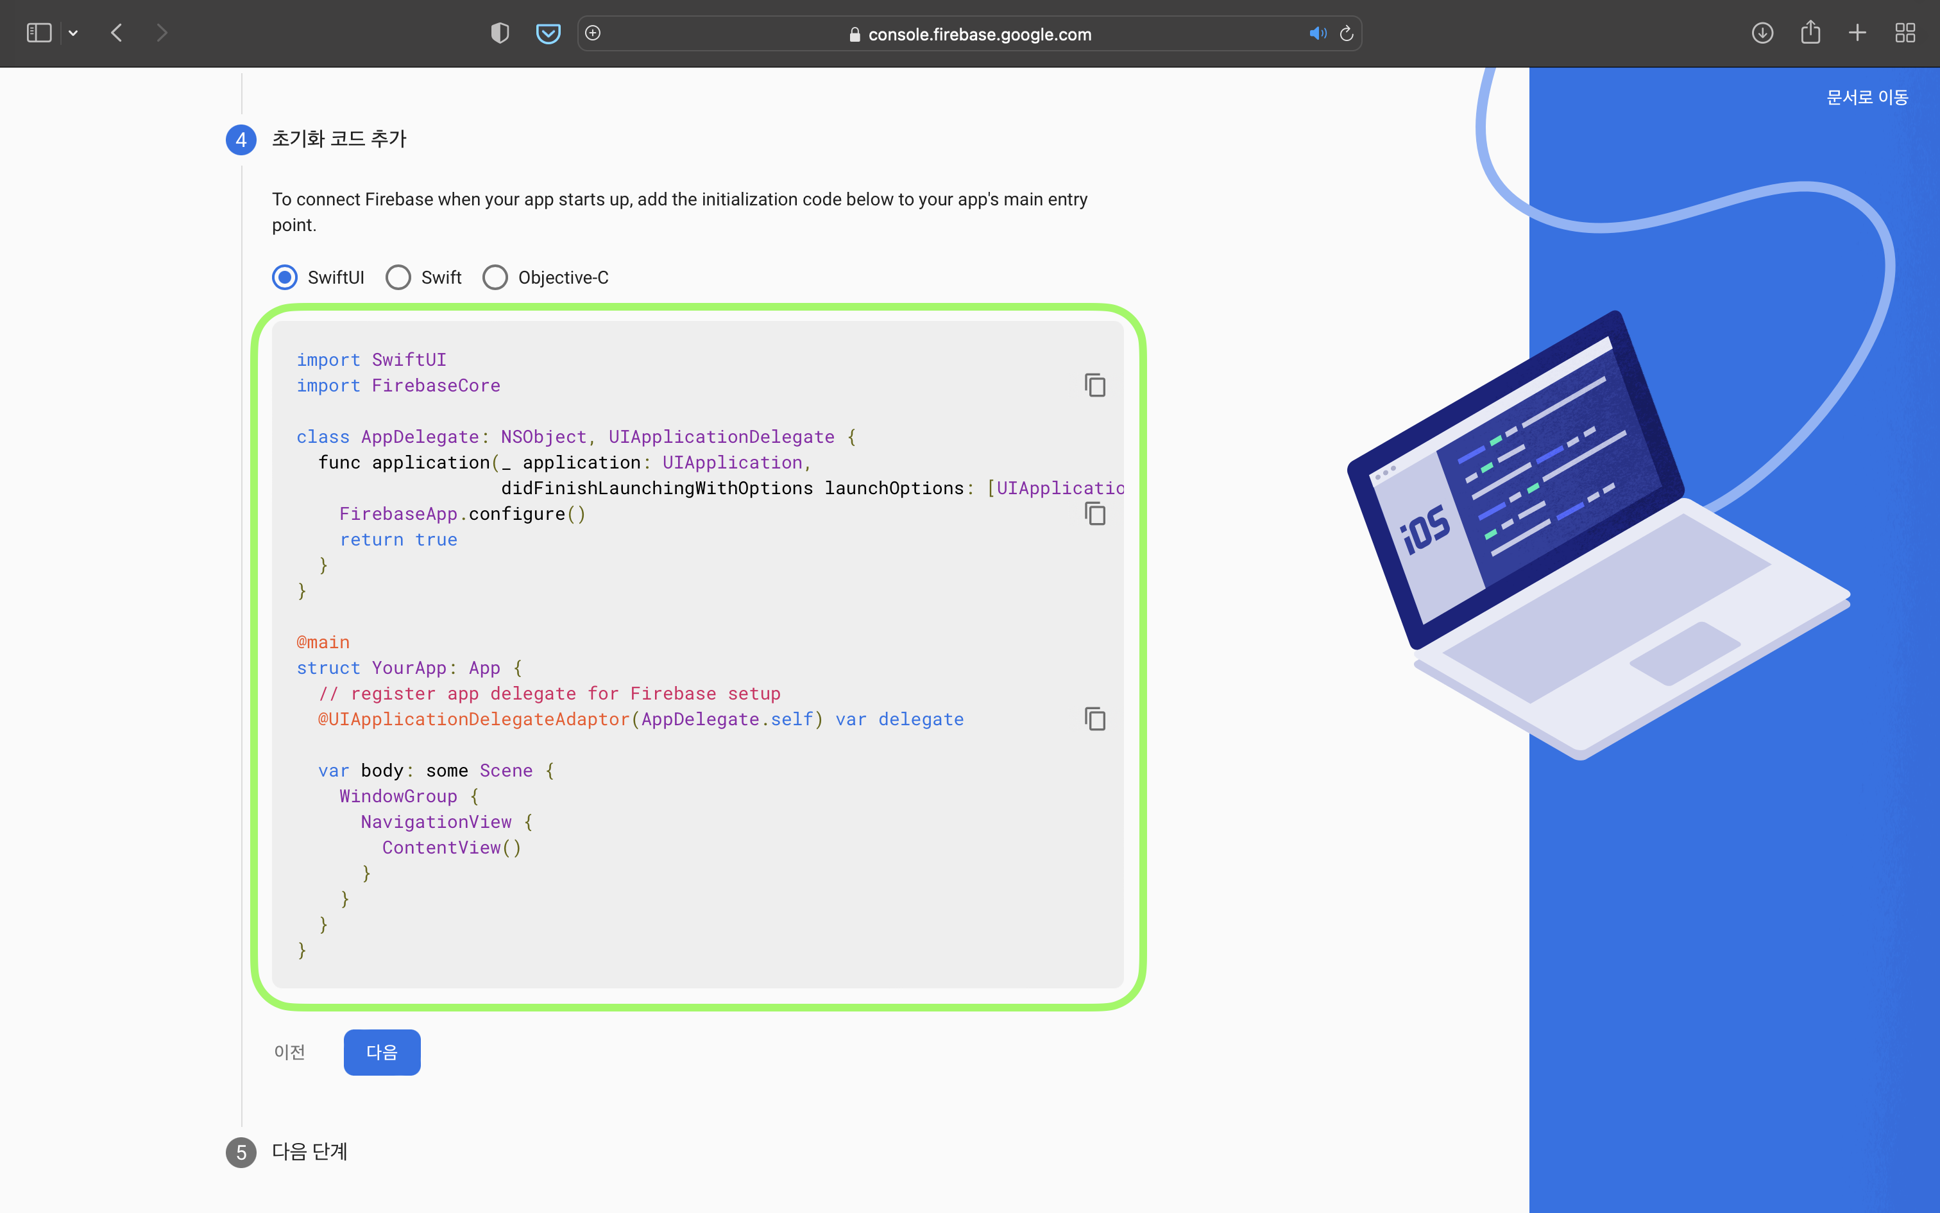Select the SwiftUI radio button
This screenshot has width=1940, height=1213.
[x=285, y=277]
